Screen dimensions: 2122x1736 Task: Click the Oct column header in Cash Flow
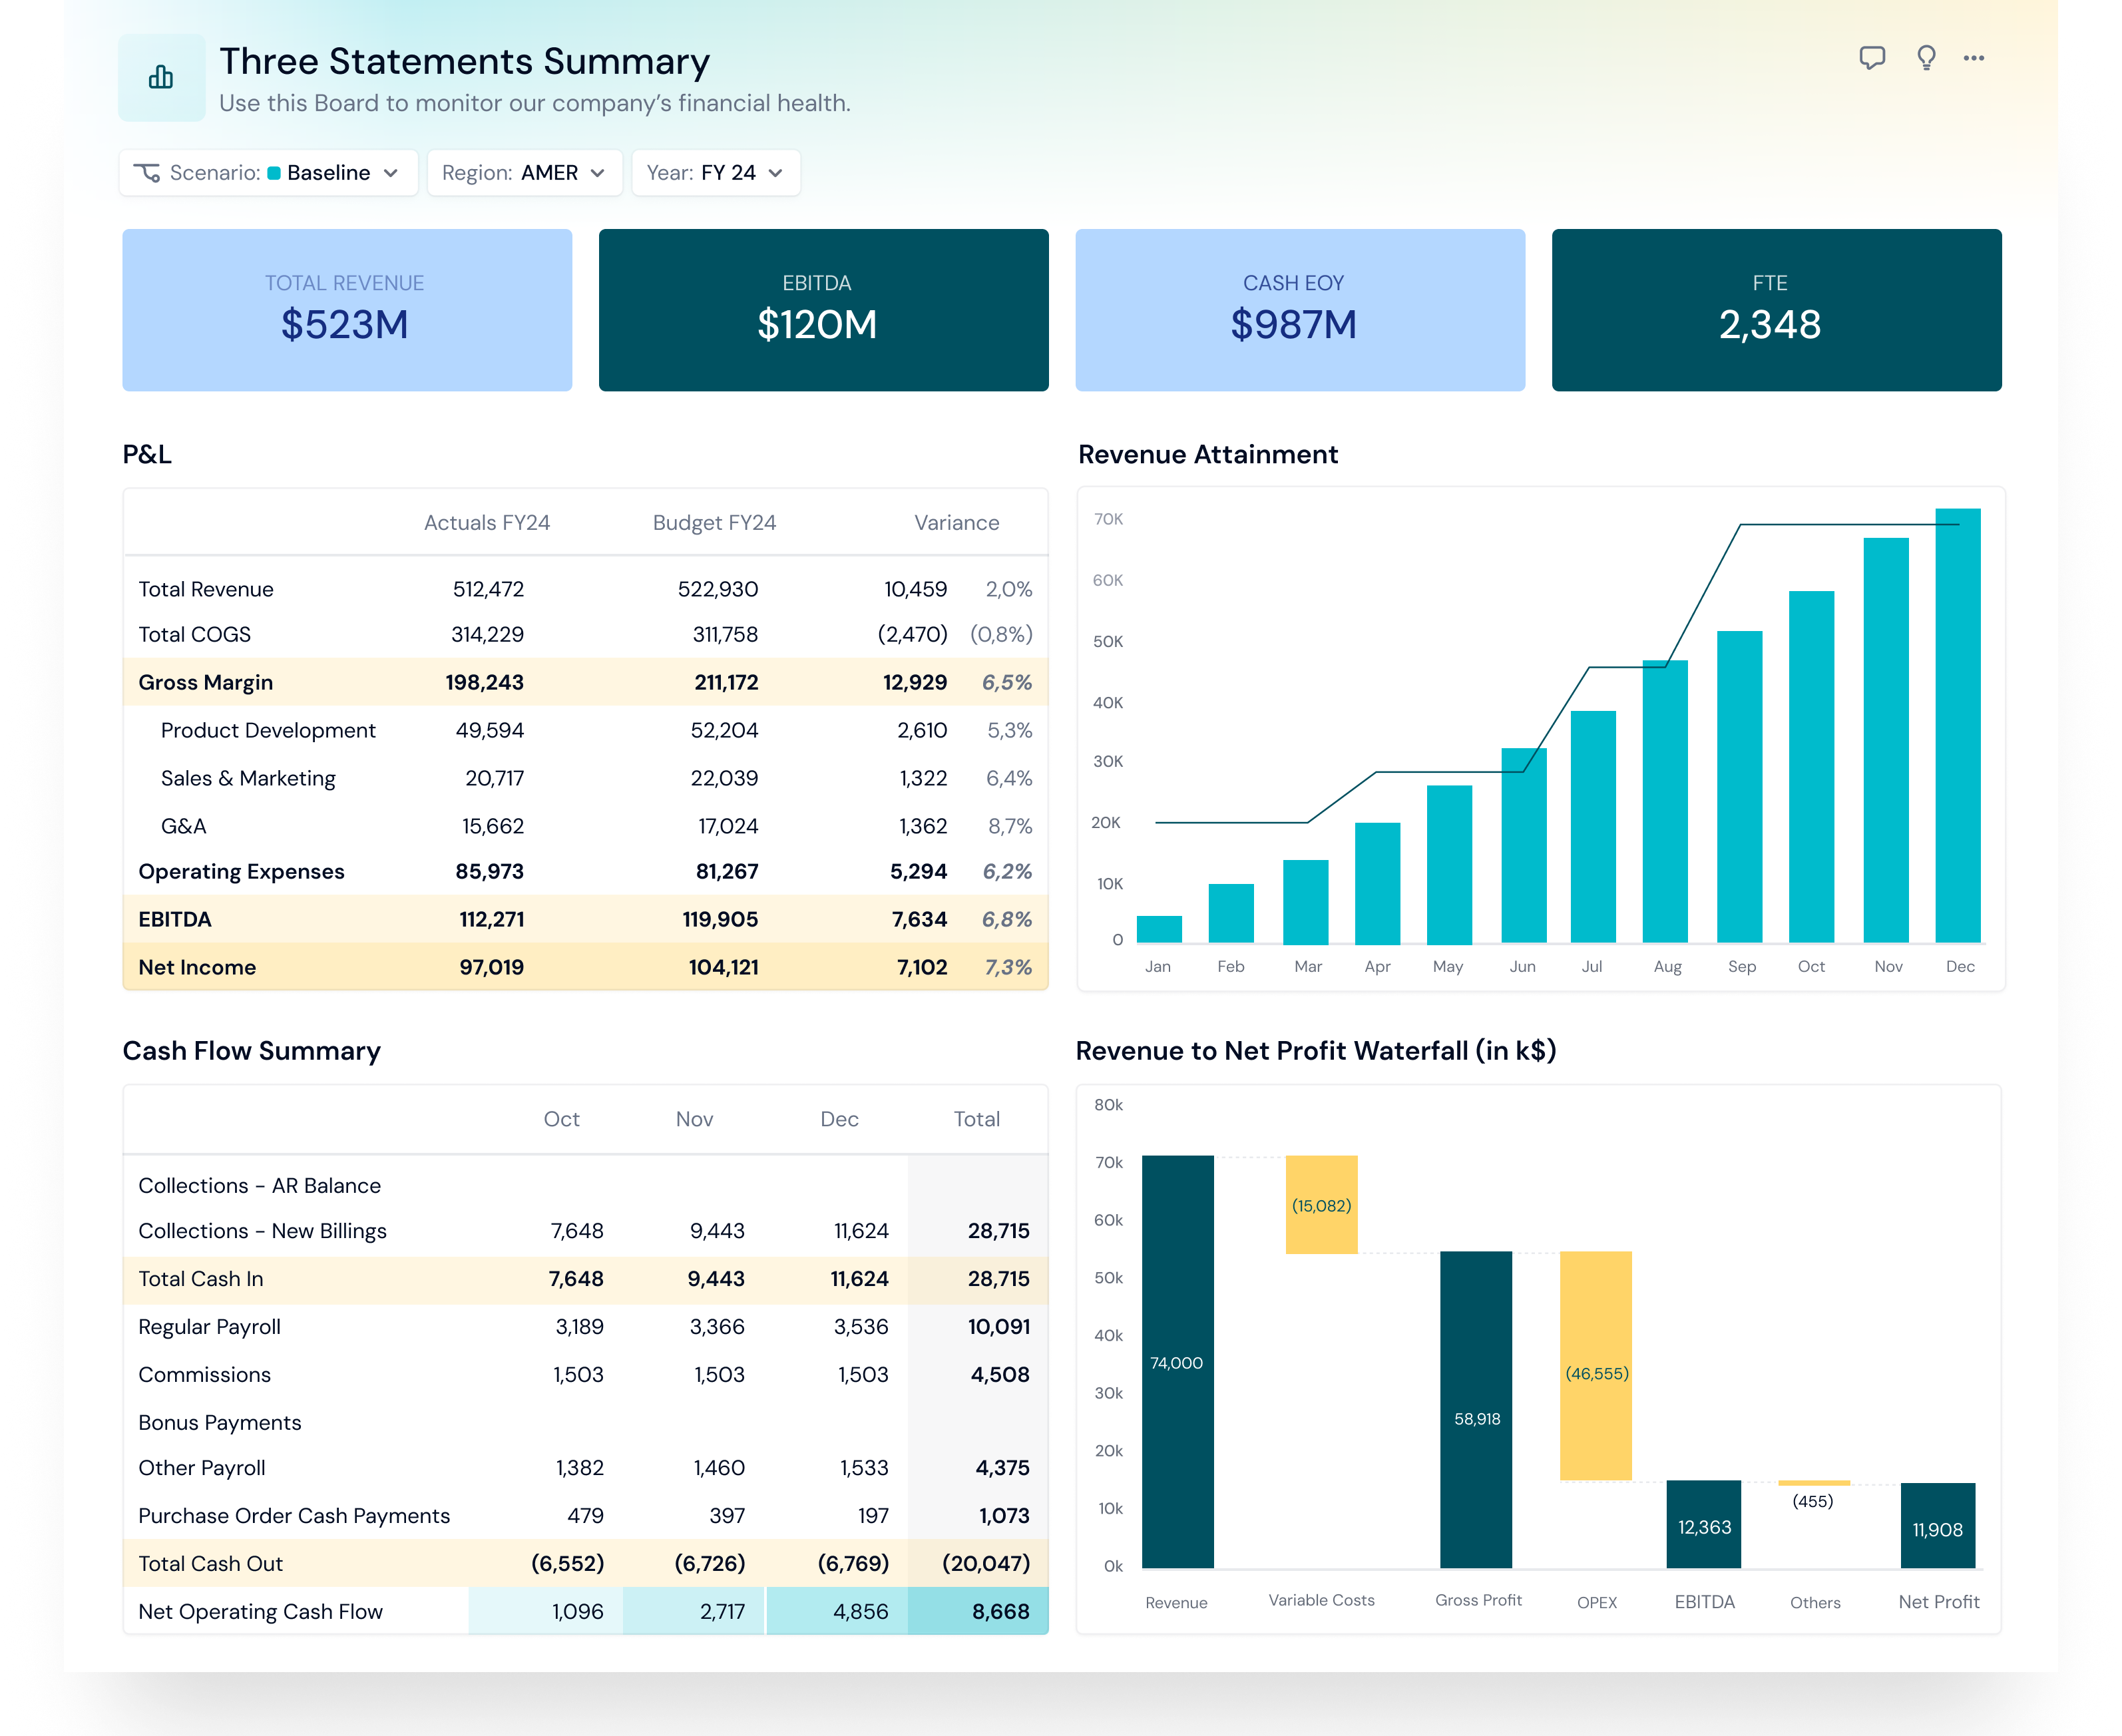(x=561, y=1120)
